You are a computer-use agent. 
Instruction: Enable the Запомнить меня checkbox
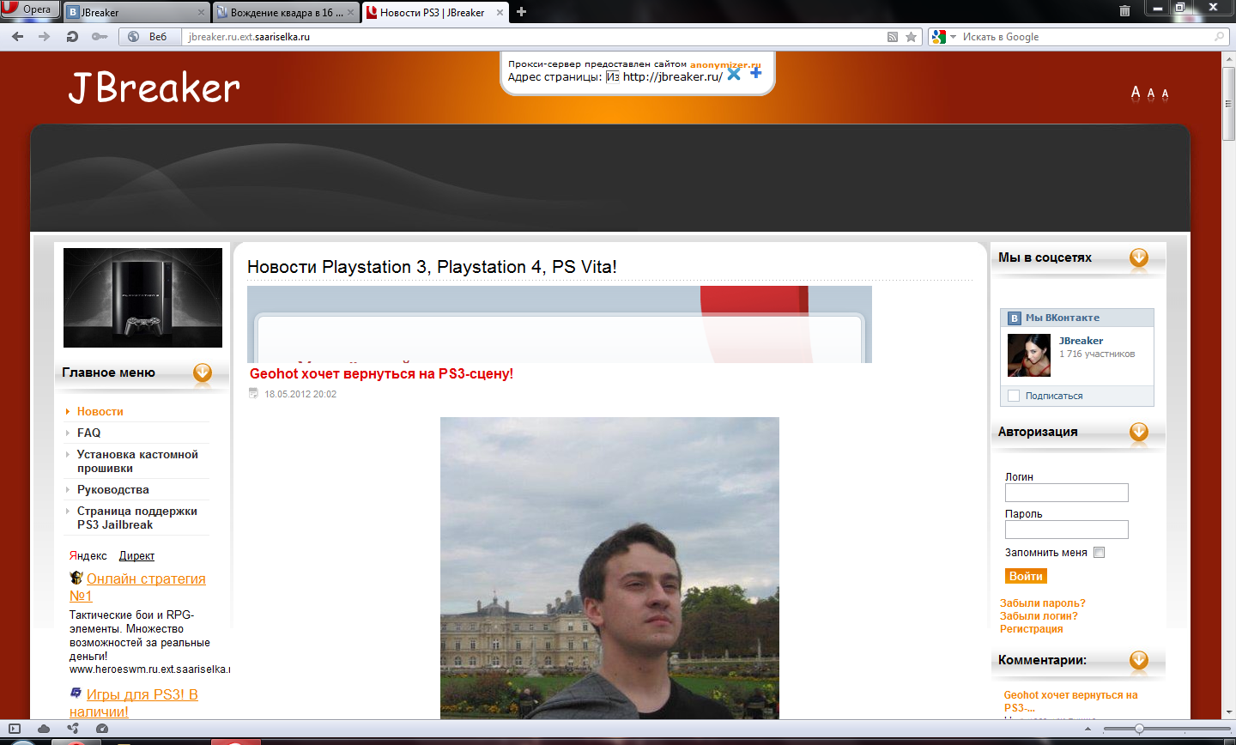coord(1100,553)
